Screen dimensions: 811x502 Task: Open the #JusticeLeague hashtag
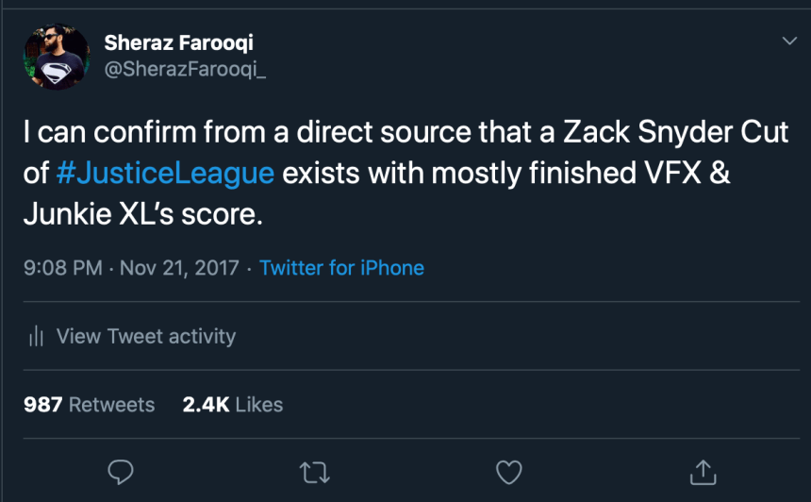[165, 174]
